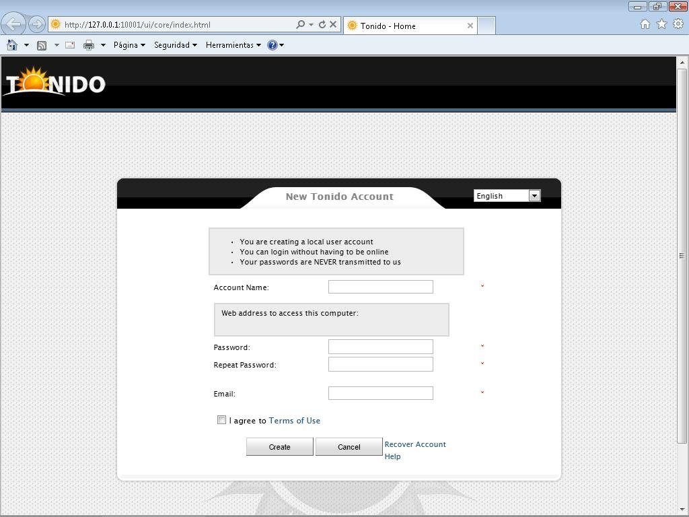The width and height of the screenshot is (689, 517).
Task: Open the English language dropdown
Action: (507, 196)
